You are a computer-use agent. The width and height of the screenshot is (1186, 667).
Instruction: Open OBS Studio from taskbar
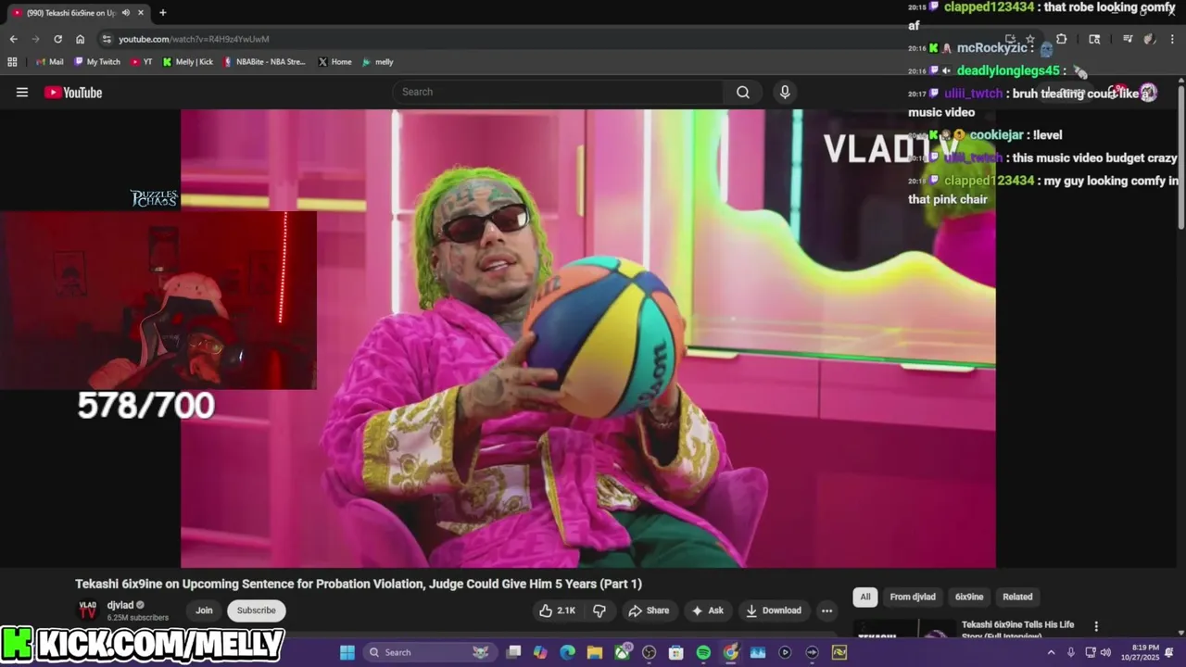click(649, 652)
